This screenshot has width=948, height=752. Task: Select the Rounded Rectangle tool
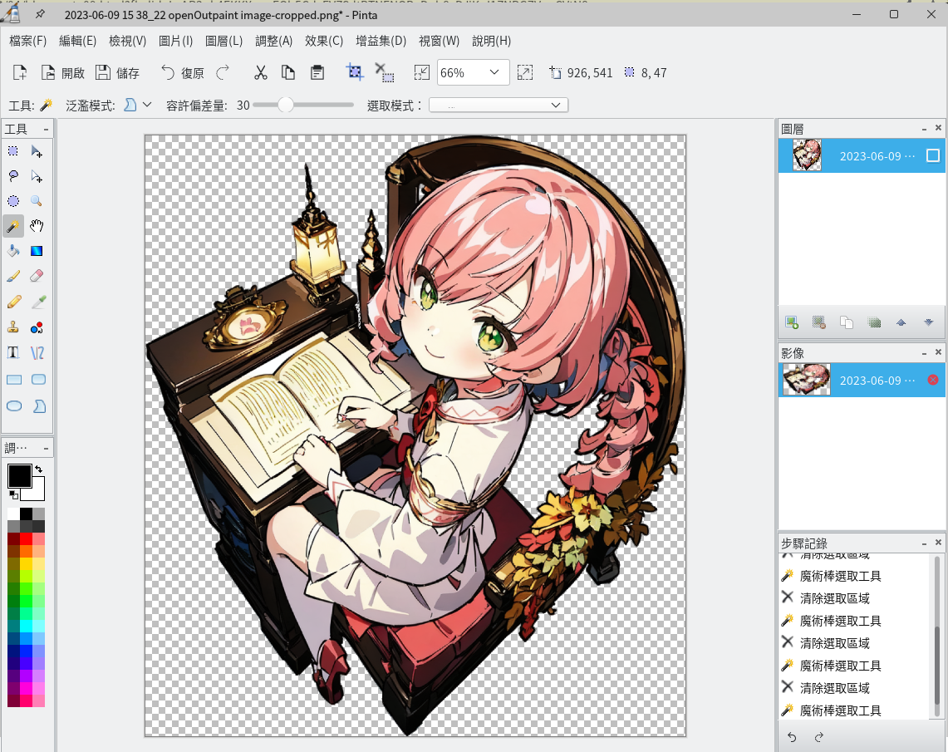tap(38, 380)
